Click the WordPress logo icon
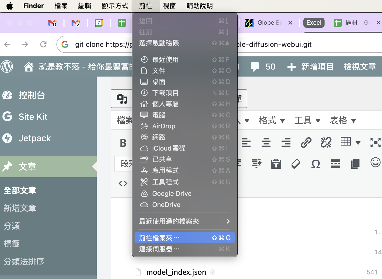 (7, 67)
